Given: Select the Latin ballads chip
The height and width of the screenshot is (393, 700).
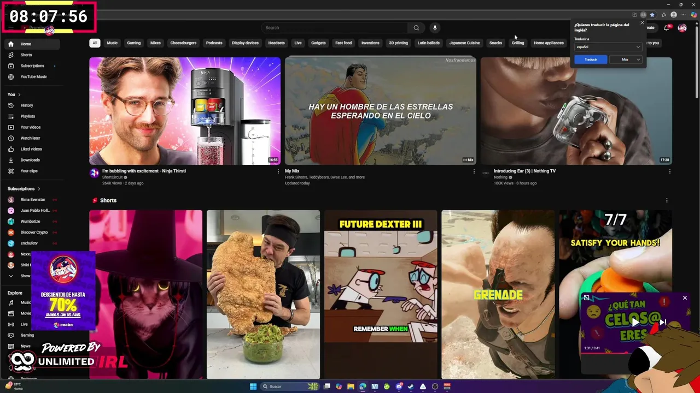Looking at the screenshot, I should (x=429, y=43).
